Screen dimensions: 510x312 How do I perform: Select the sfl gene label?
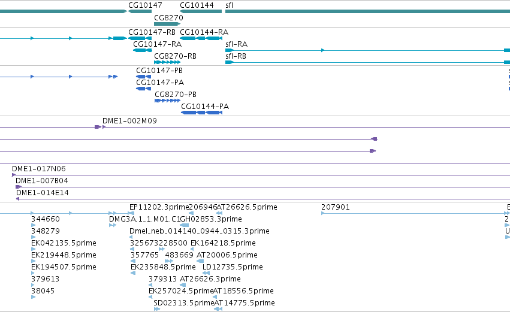(230, 5)
